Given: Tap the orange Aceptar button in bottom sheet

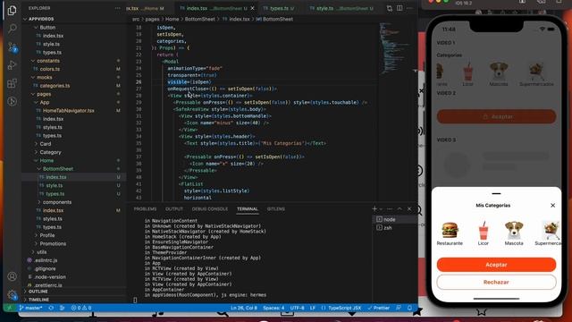Looking at the screenshot, I should 496,265.
